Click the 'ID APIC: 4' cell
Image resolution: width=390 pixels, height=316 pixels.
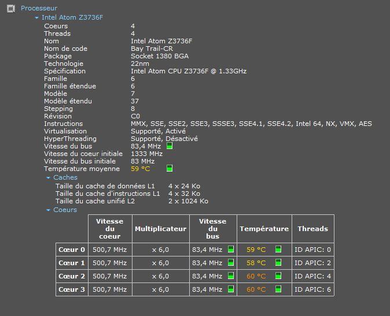313,276
